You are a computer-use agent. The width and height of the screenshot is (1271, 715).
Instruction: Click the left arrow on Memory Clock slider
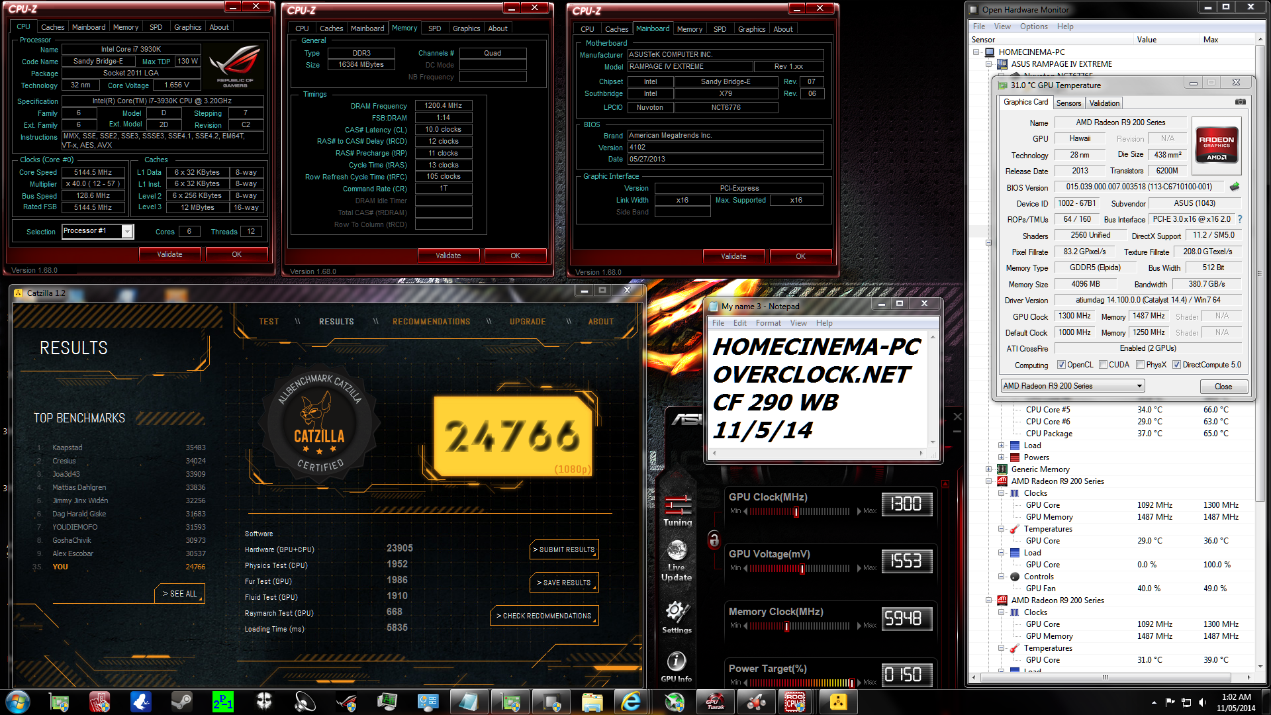[746, 626]
